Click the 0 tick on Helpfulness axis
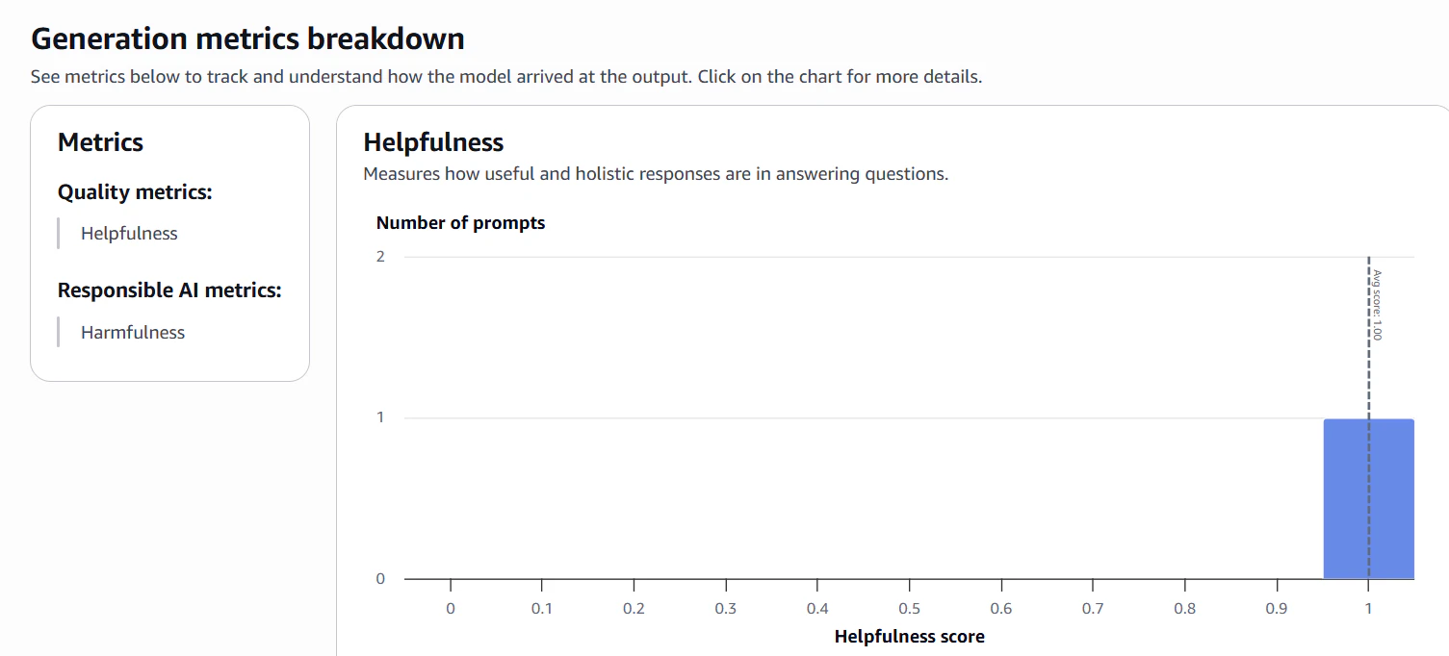The width and height of the screenshot is (1449, 656). 451,609
